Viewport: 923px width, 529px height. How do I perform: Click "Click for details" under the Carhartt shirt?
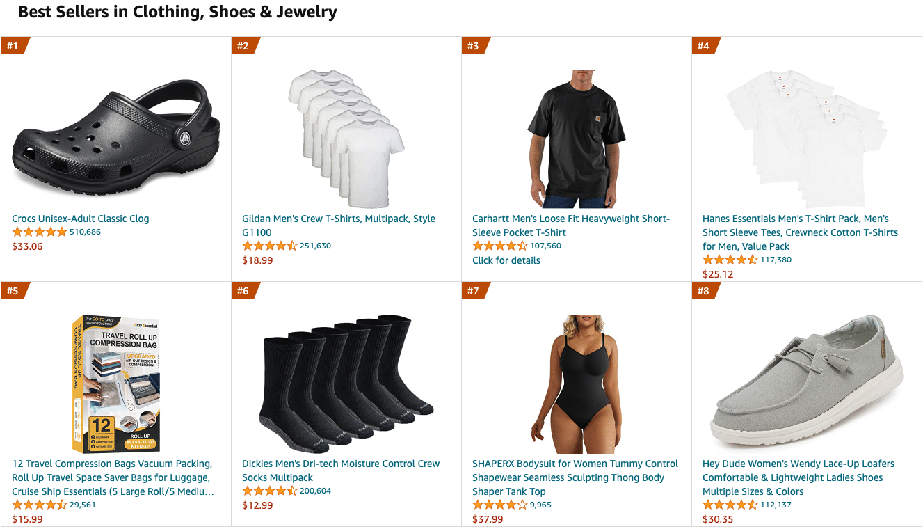506,260
